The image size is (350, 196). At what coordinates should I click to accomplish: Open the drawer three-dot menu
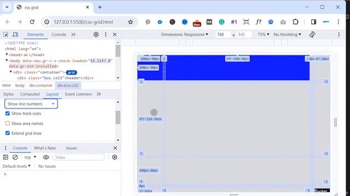[5, 148]
